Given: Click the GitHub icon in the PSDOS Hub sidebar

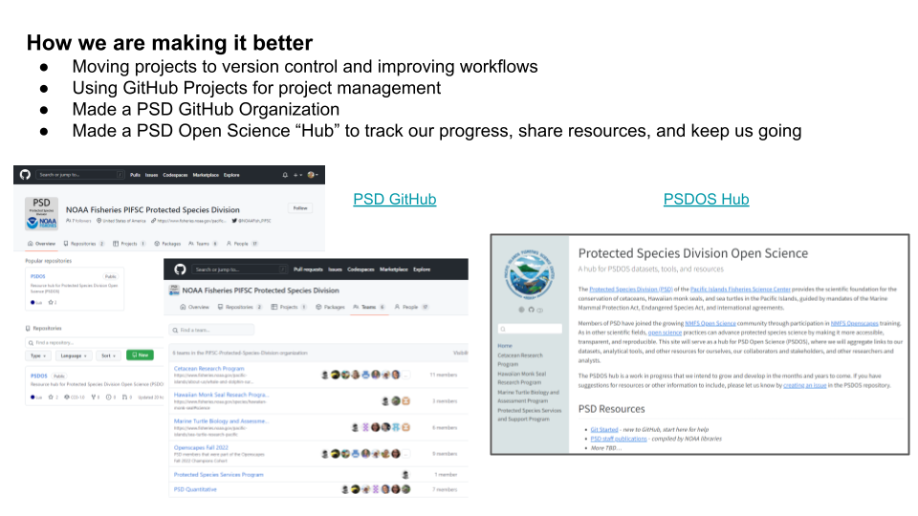Looking at the screenshot, I should (x=531, y=310).
